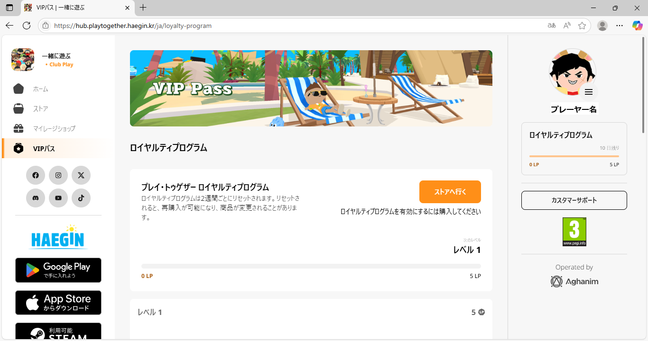Screen dimensions: 648x341
Task: Click the VIP Pass banner image
Action: click(x=311, y=89)
